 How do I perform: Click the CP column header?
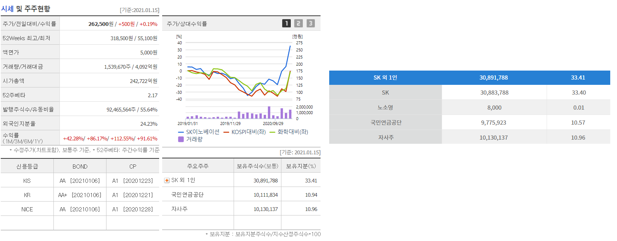click(x=133, y=166)
